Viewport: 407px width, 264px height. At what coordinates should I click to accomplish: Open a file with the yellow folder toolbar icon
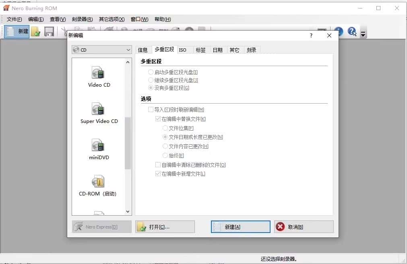[x=35, y=31]
